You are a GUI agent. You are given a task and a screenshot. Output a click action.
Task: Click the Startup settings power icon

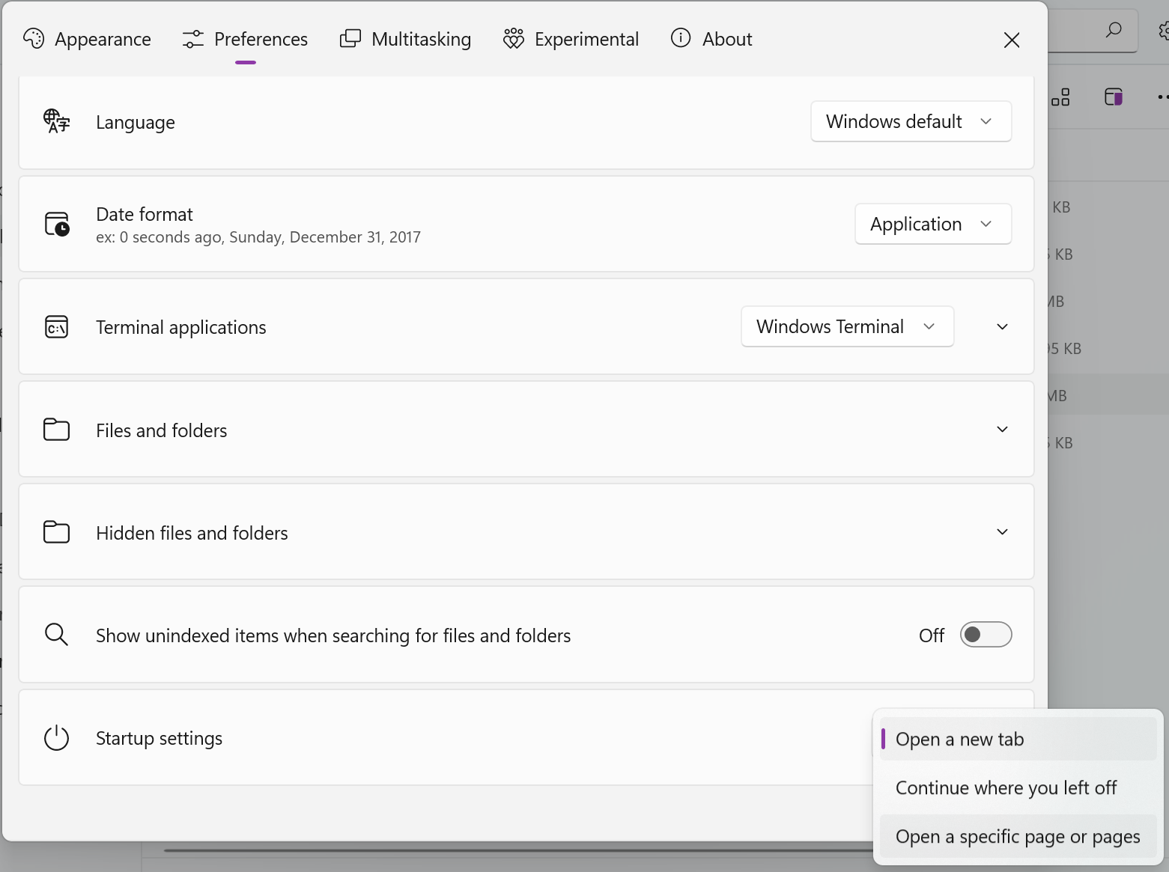[x=56, y=738]
